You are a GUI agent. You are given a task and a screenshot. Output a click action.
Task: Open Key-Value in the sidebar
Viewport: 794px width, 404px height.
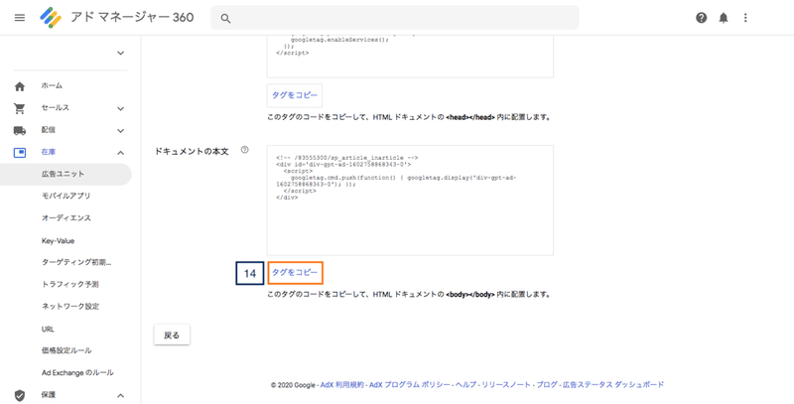pyautogui.click(x=58, y=241)
